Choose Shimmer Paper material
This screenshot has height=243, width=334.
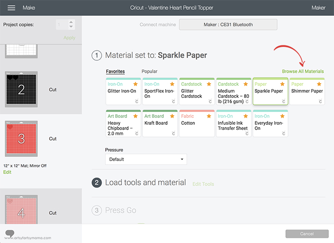pyautogui.click(x=307, y=91)
